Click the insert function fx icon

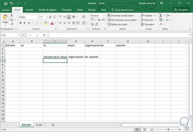pos(44,35)
